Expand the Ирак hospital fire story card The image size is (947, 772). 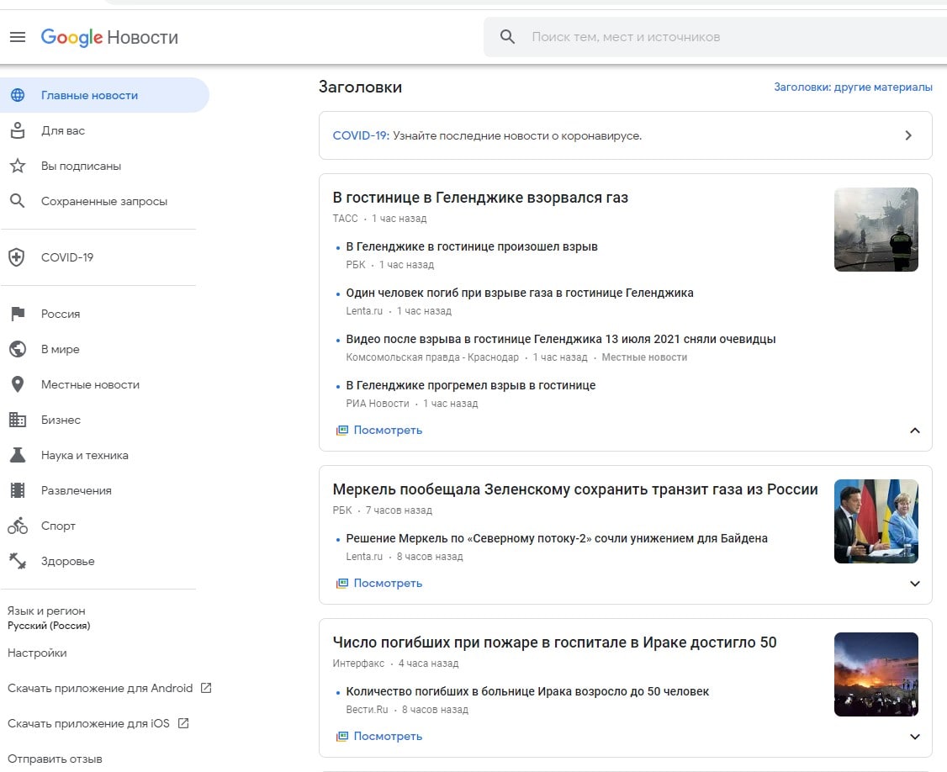point(914,737)
